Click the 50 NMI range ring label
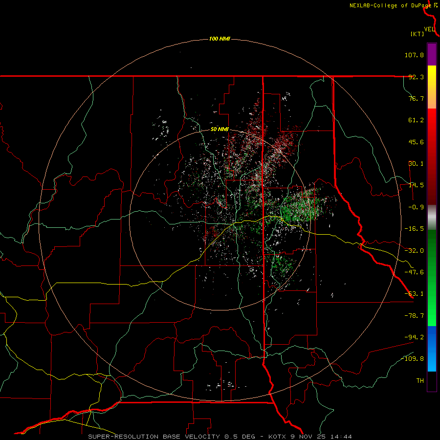440x440 pixels. [220, 130]
